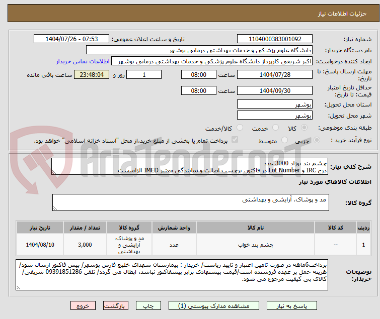Click the unit cell عدد
This screenshot has width=380, height=319.
(174, 245)
